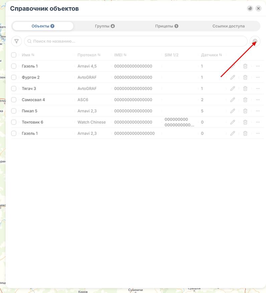Open more options for Фургон 2
266x293 pixels.
point(258,77)
